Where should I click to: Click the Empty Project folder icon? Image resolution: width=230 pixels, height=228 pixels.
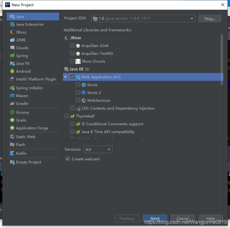[x=12, y=162]
